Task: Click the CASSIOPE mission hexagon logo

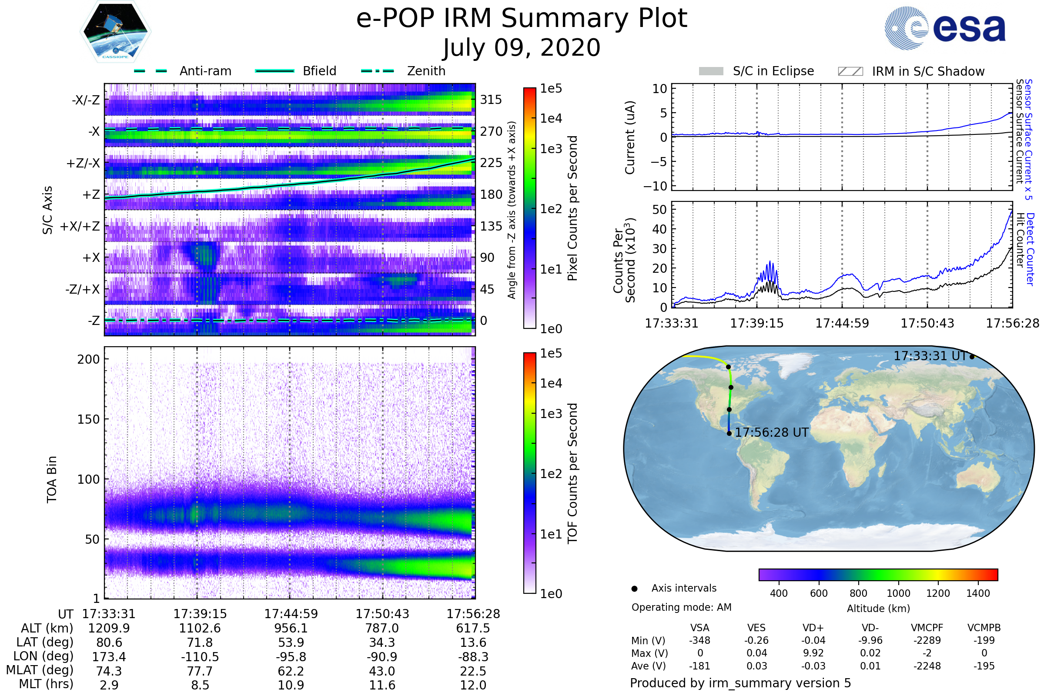Action: (115, 32)
